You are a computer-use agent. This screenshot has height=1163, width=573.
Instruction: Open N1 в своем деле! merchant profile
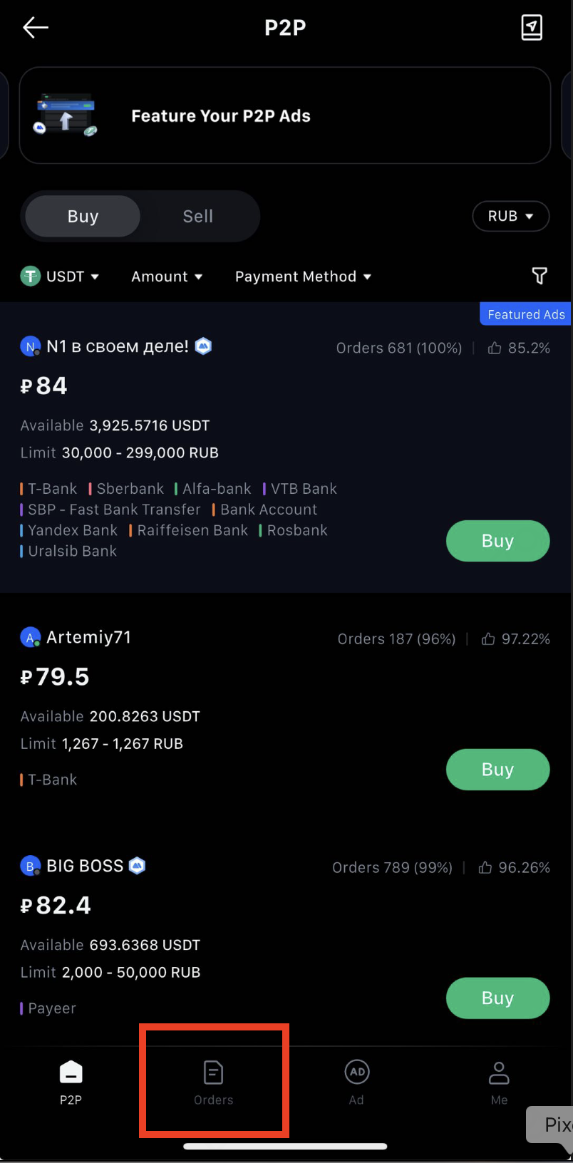117,347
